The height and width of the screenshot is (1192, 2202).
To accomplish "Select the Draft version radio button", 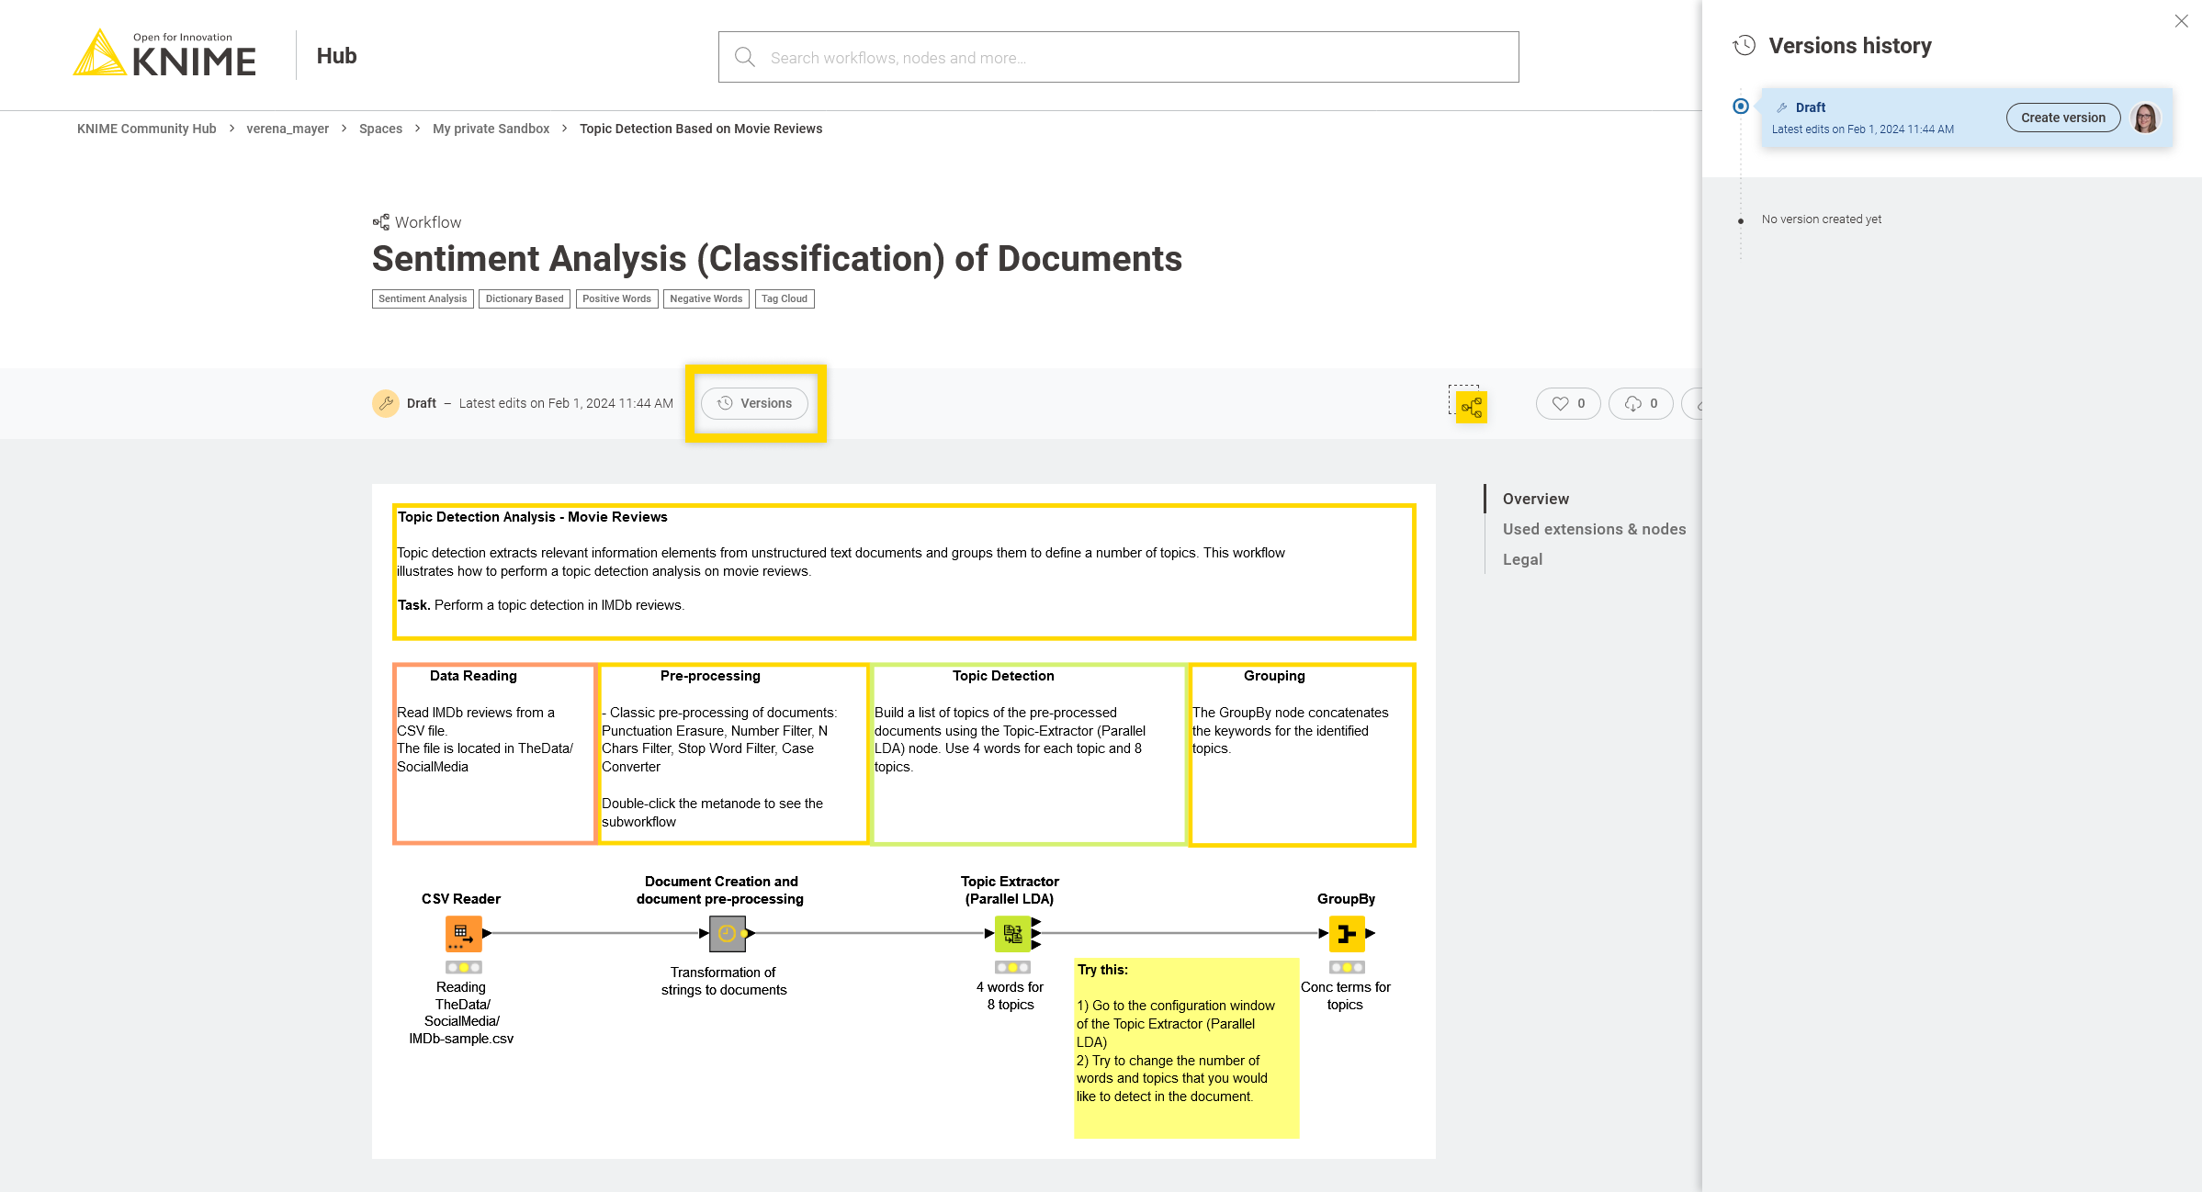I will pos(1740,107).
